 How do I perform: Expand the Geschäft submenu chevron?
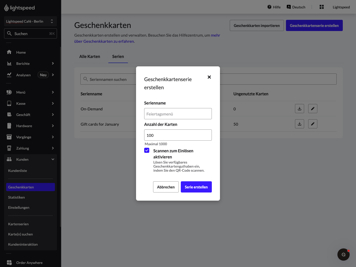tap(53, 114)
